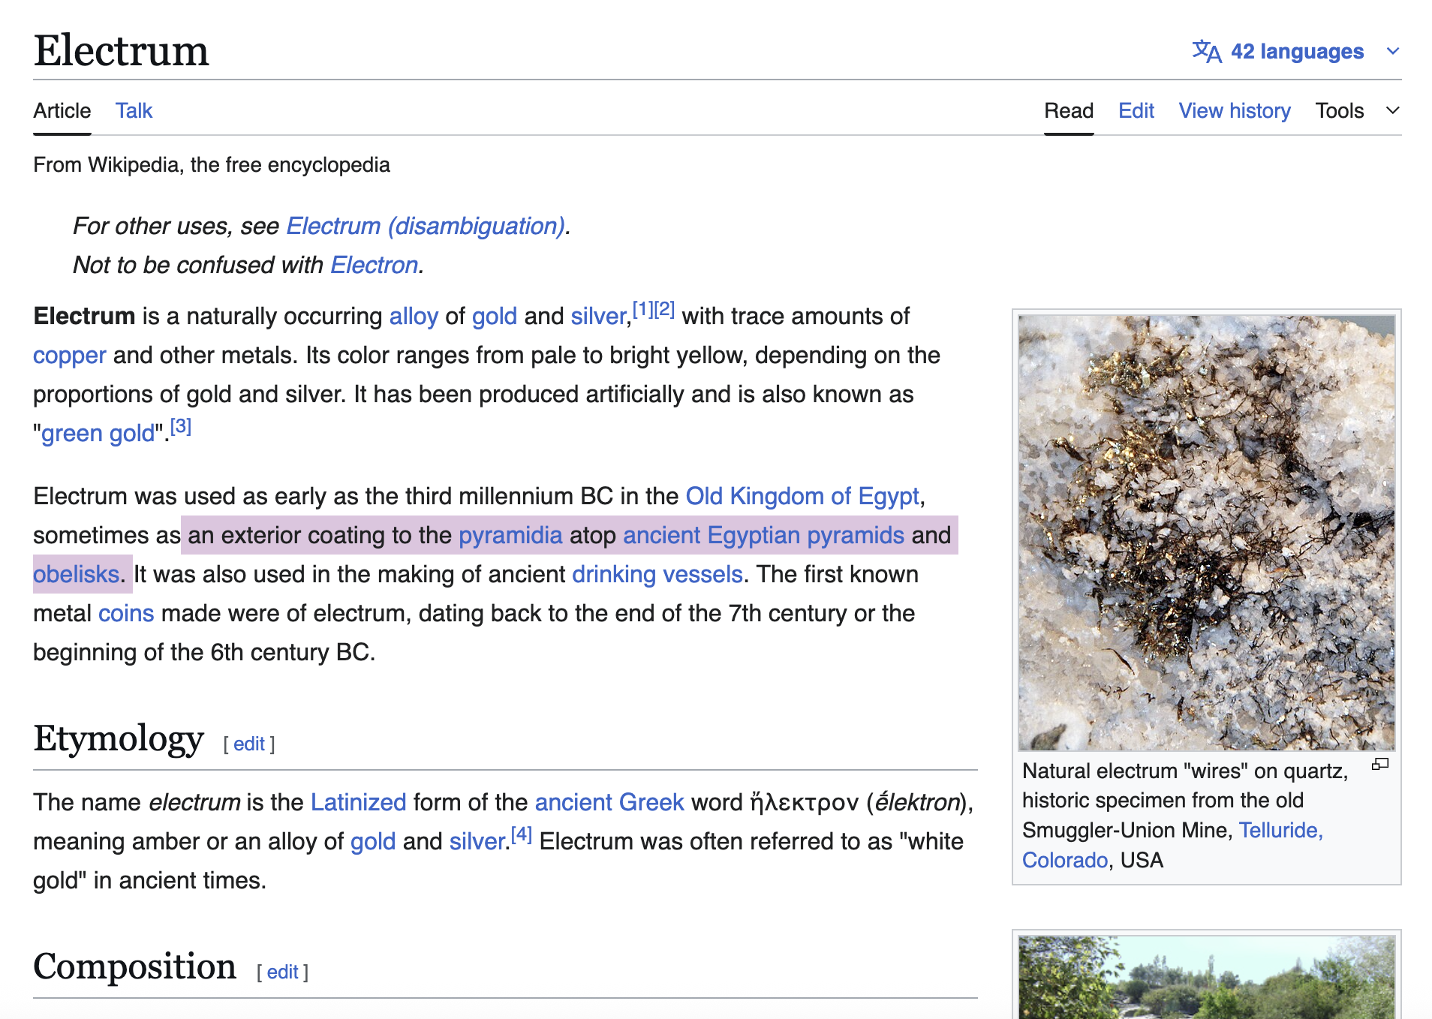Edit the Etymology section
Viewport: 1432px width, 1019px height.
[x=249, y=744]
